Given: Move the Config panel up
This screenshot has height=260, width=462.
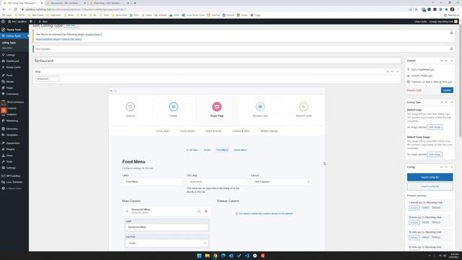Looking at the screenshot, I should (441, 167).
